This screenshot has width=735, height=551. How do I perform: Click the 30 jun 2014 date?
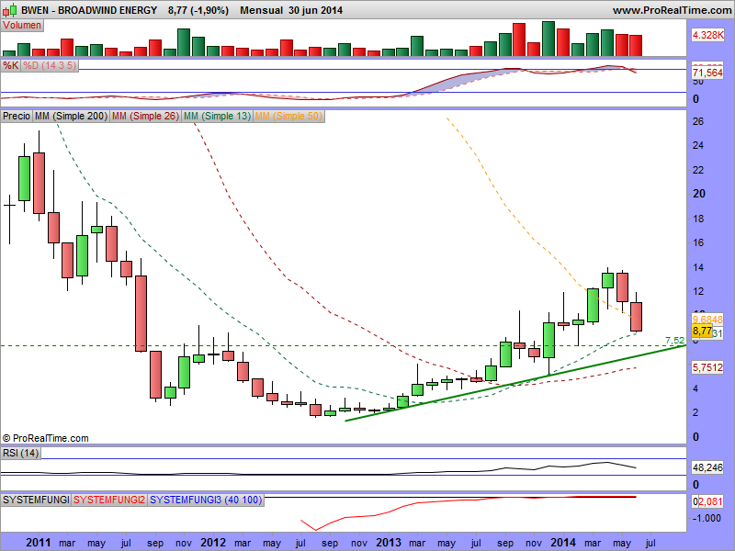(x=315, y=10)
